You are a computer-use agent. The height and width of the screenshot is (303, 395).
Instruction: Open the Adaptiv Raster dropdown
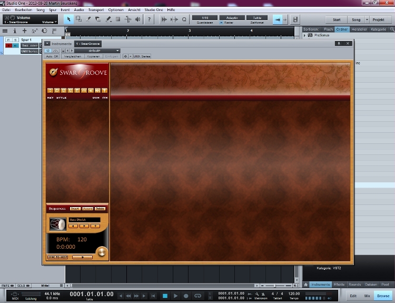(x=232, y=17)
